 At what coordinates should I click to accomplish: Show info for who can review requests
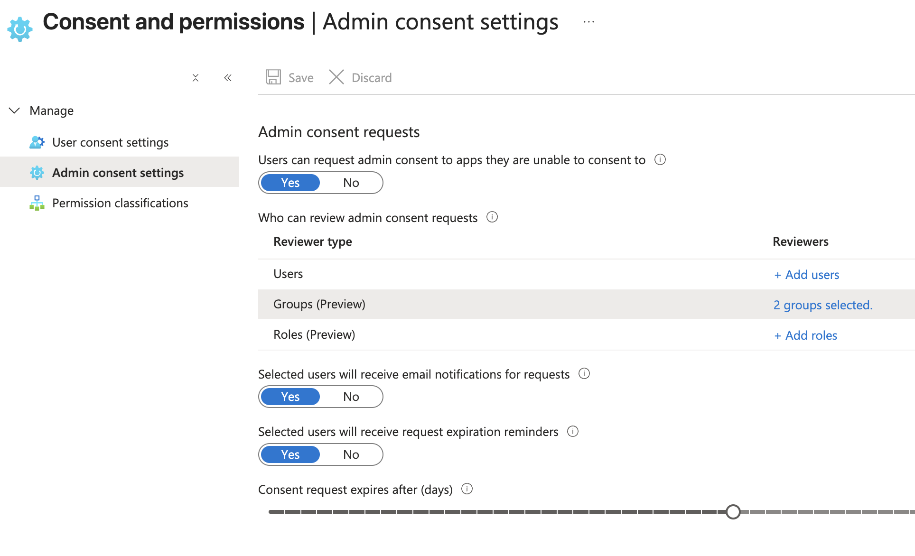coord(492,217)
